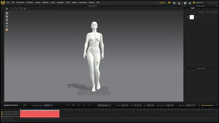Click the megaphone announcements icon
This screenshot has width=219, height=123.
click(174, 3)
